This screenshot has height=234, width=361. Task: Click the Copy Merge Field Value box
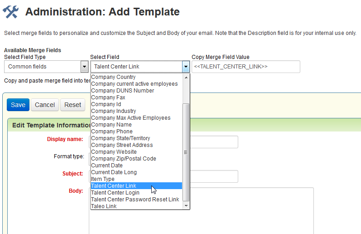pos(245,67)
